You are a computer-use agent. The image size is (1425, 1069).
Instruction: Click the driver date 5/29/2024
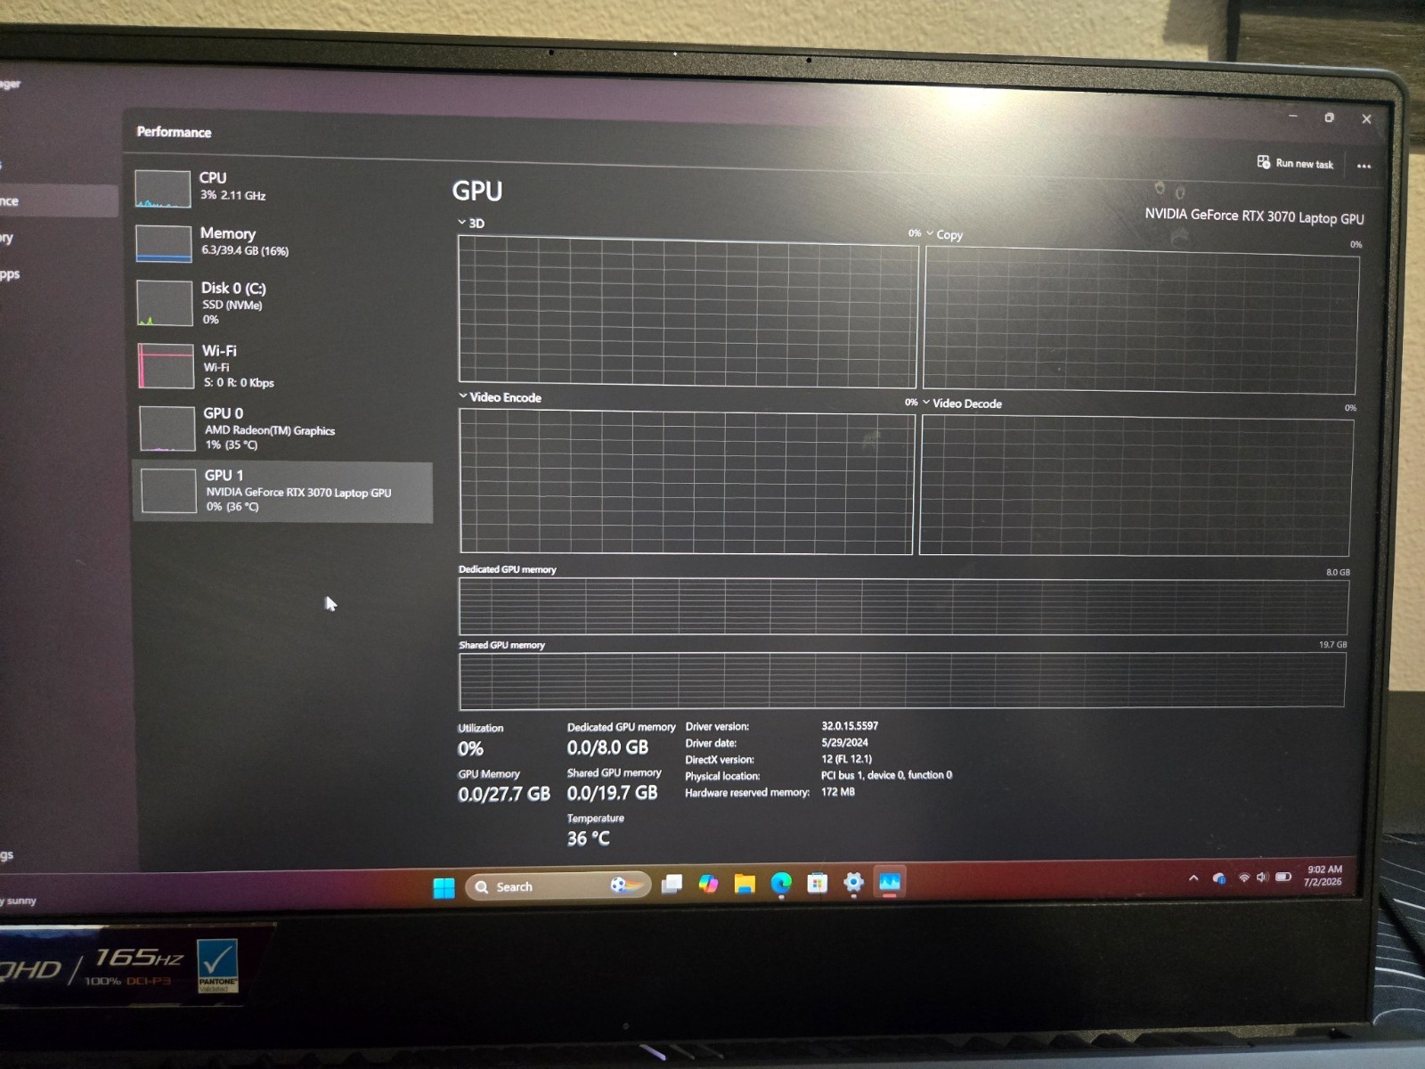[x=844, y=742]
